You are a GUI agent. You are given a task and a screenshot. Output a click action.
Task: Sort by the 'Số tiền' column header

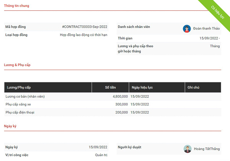tap(110, 87)
